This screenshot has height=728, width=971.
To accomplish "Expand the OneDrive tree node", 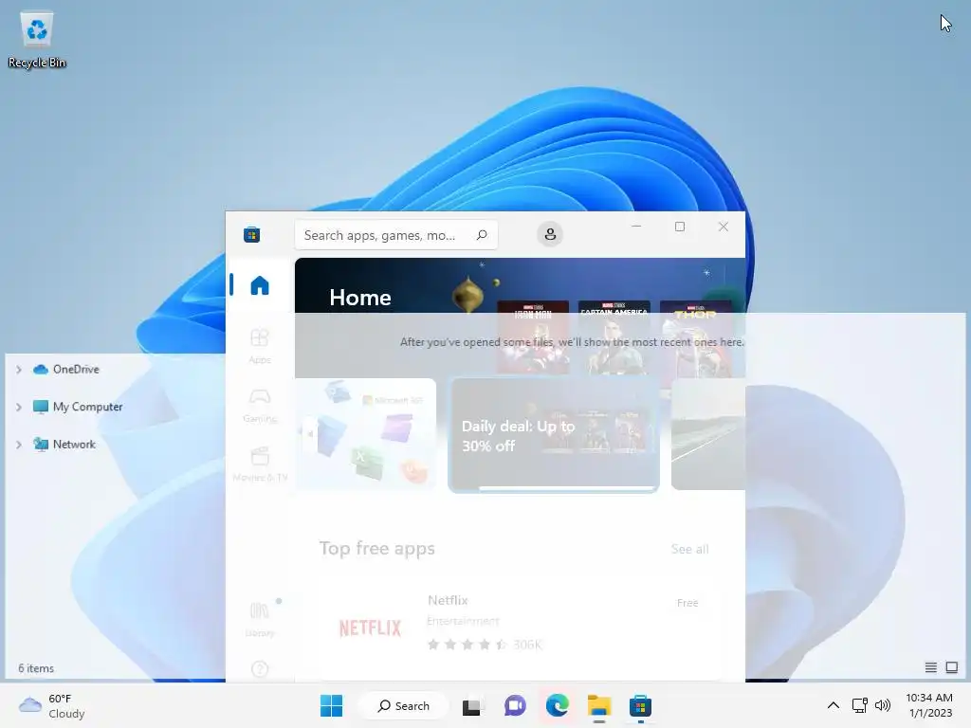I will point(19,370).
